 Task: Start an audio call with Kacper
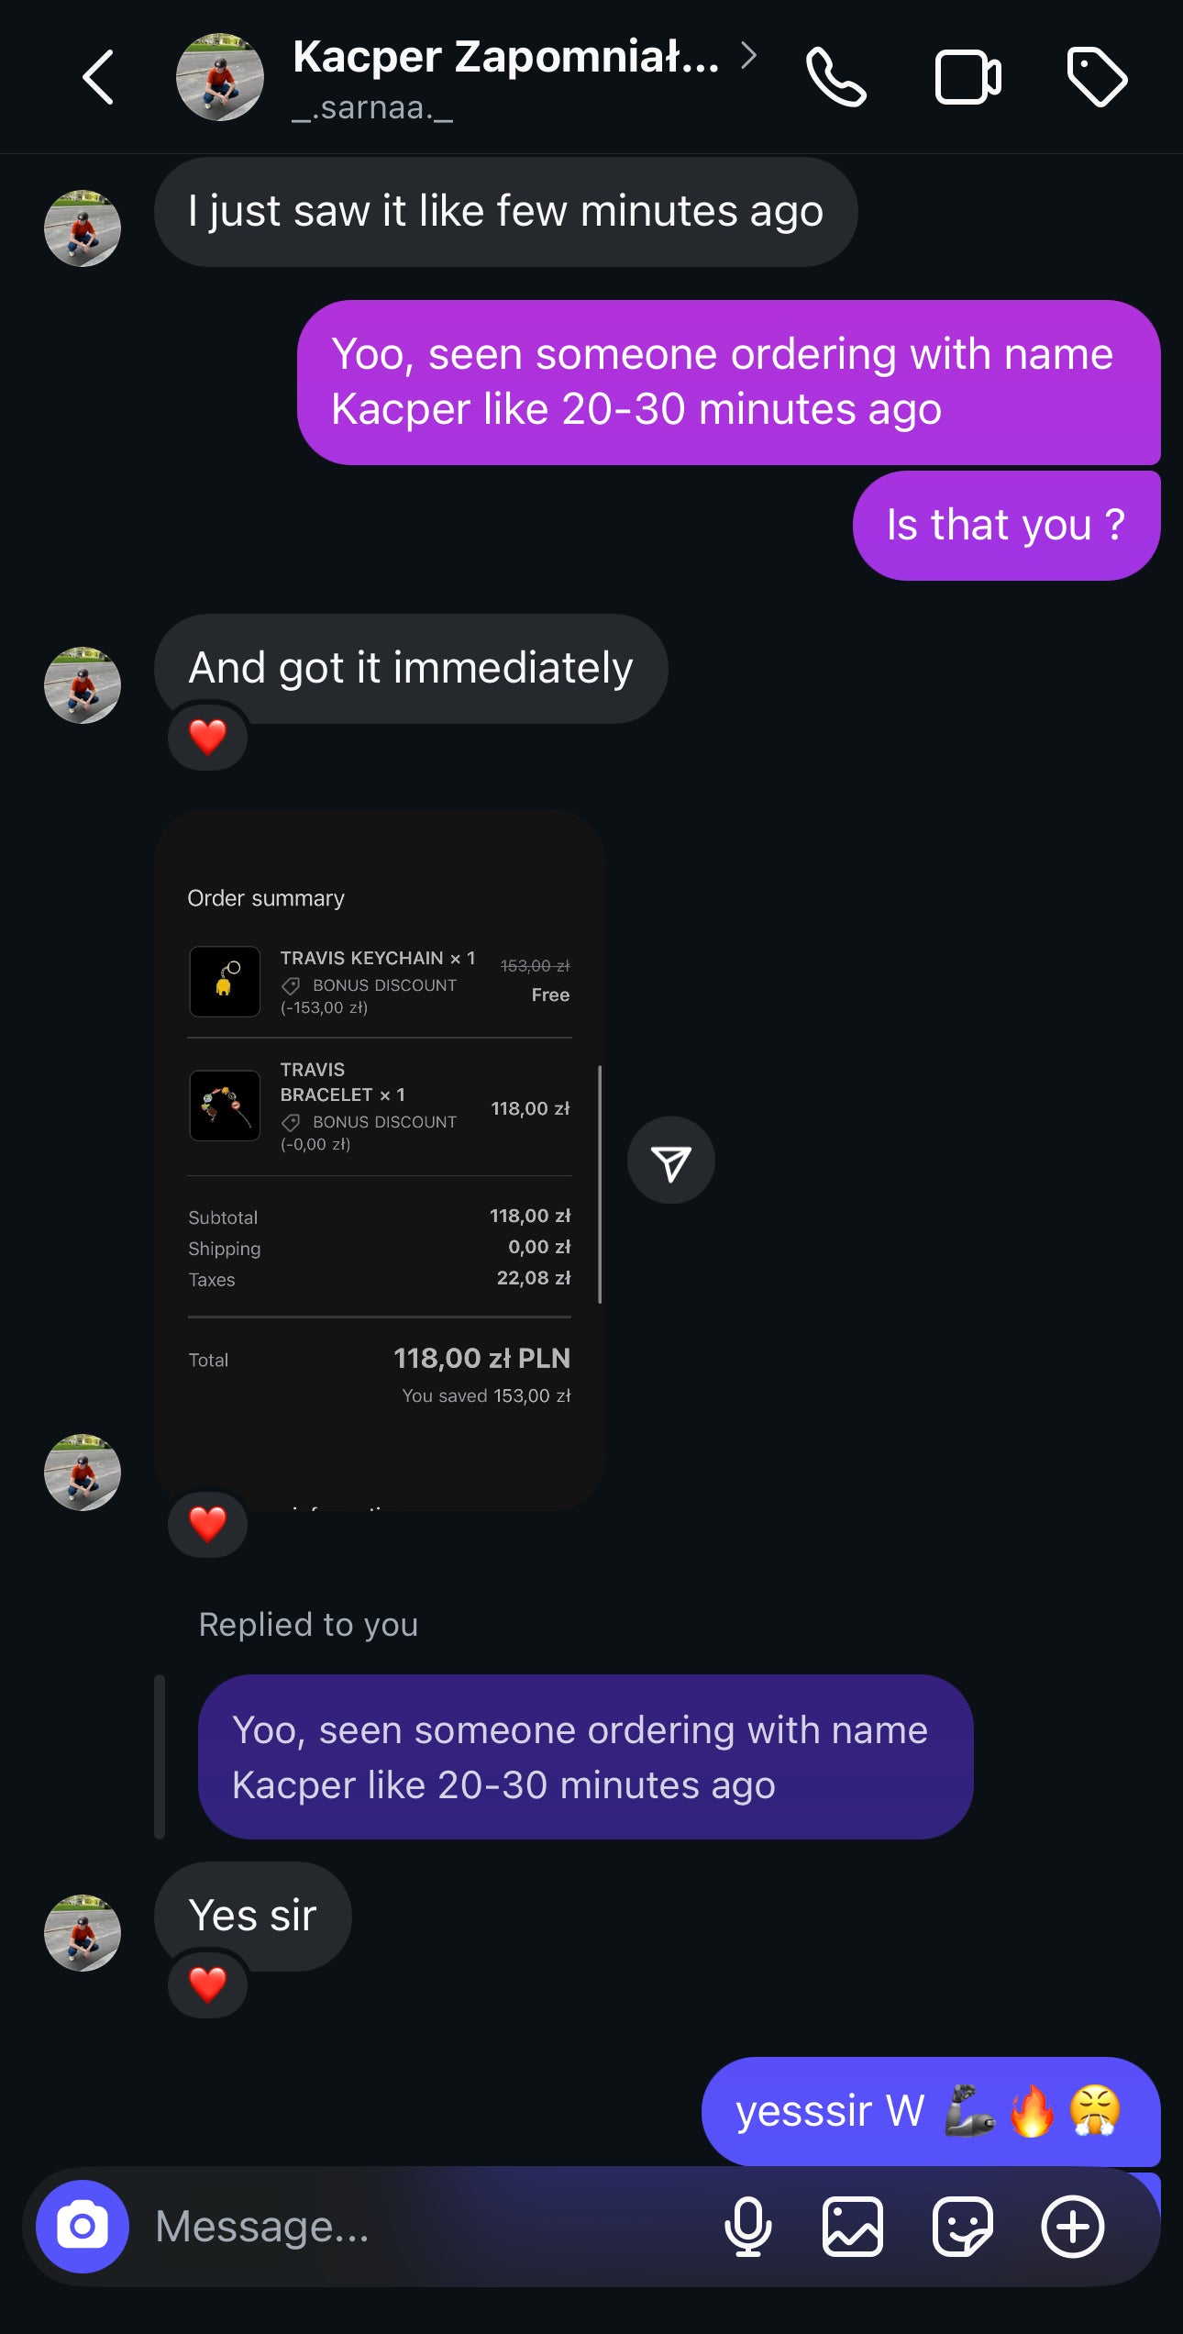pos(835,77)
